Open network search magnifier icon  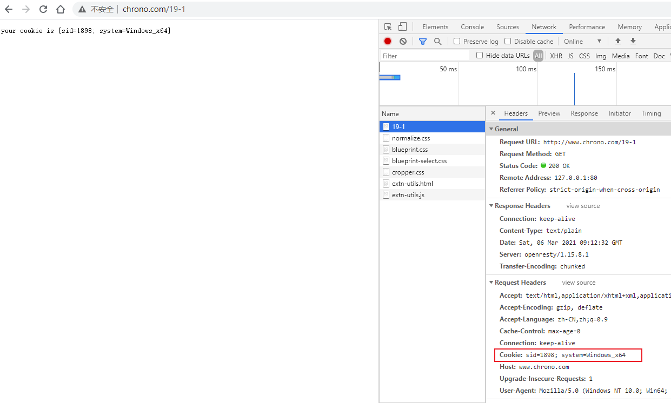(x=437, y=42)
